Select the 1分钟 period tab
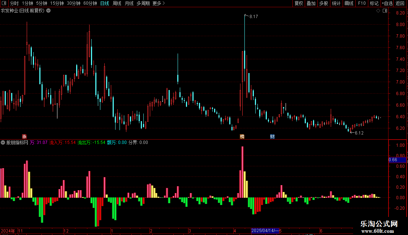 tap(27, 3)
